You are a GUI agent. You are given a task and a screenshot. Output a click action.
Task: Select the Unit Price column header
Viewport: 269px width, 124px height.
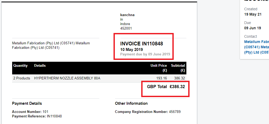(159, 68)
